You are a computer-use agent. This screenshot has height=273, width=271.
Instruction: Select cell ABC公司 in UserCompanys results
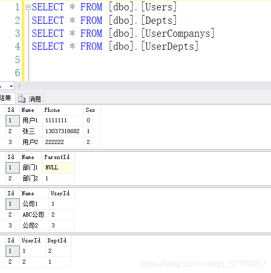pos(34,214)
